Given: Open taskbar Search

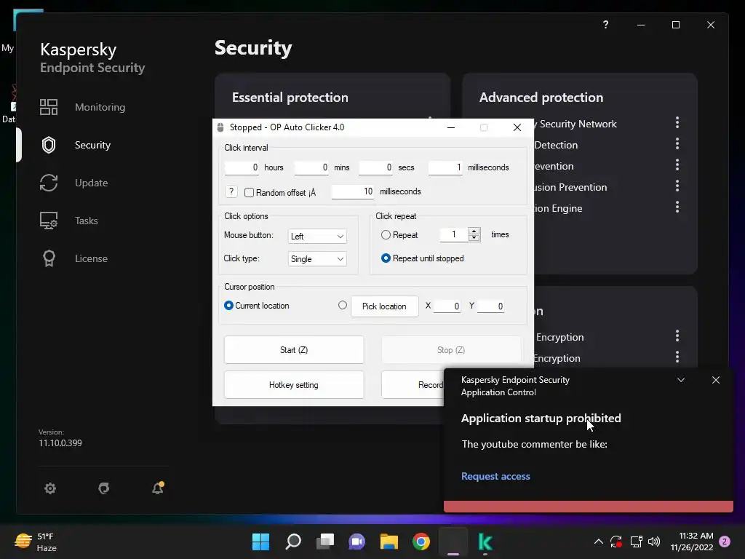Looking at the screenshot, I should [293, 542].
